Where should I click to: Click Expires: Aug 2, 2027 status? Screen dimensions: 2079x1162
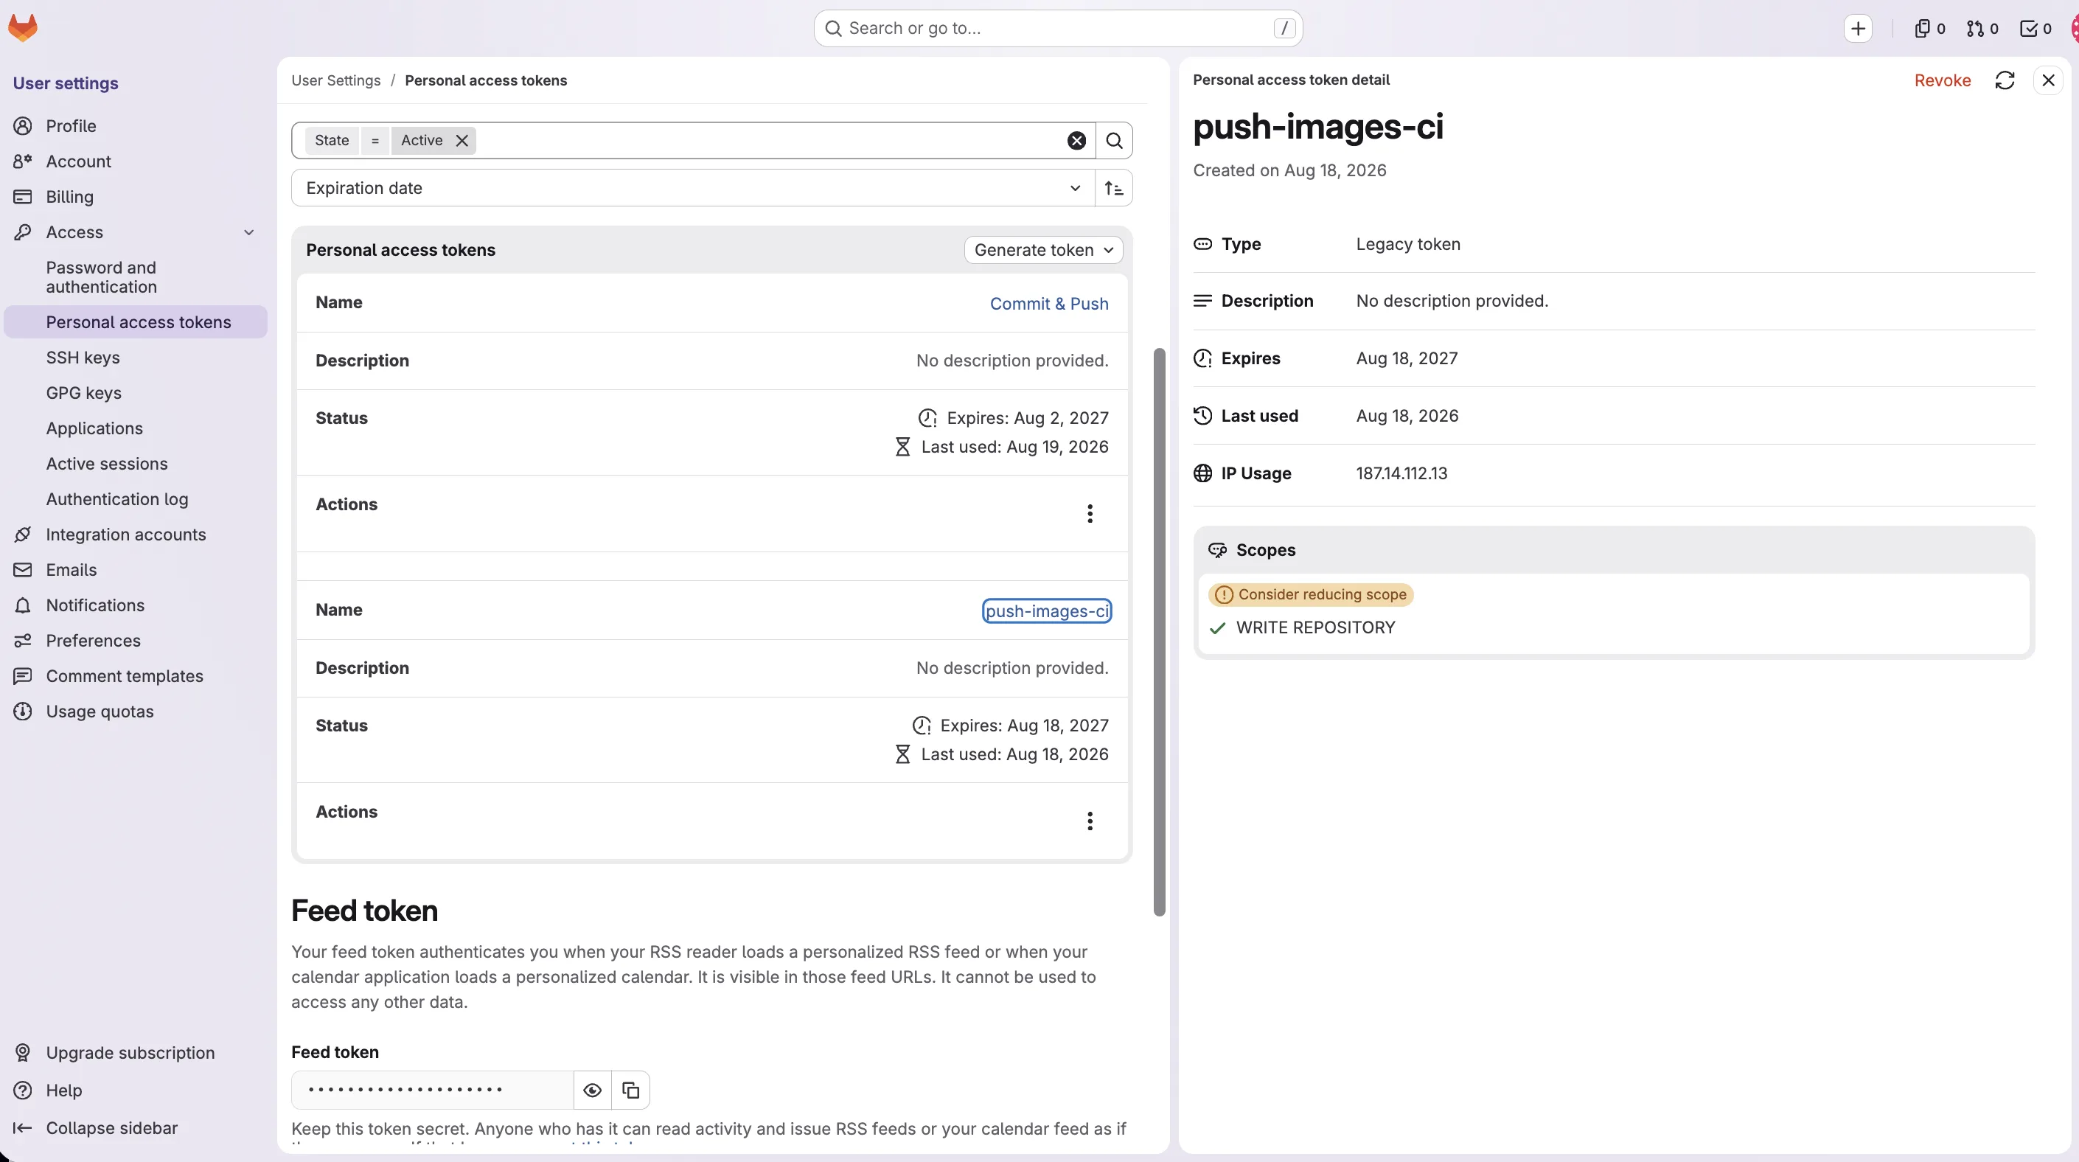click(x=1013, y=418)
